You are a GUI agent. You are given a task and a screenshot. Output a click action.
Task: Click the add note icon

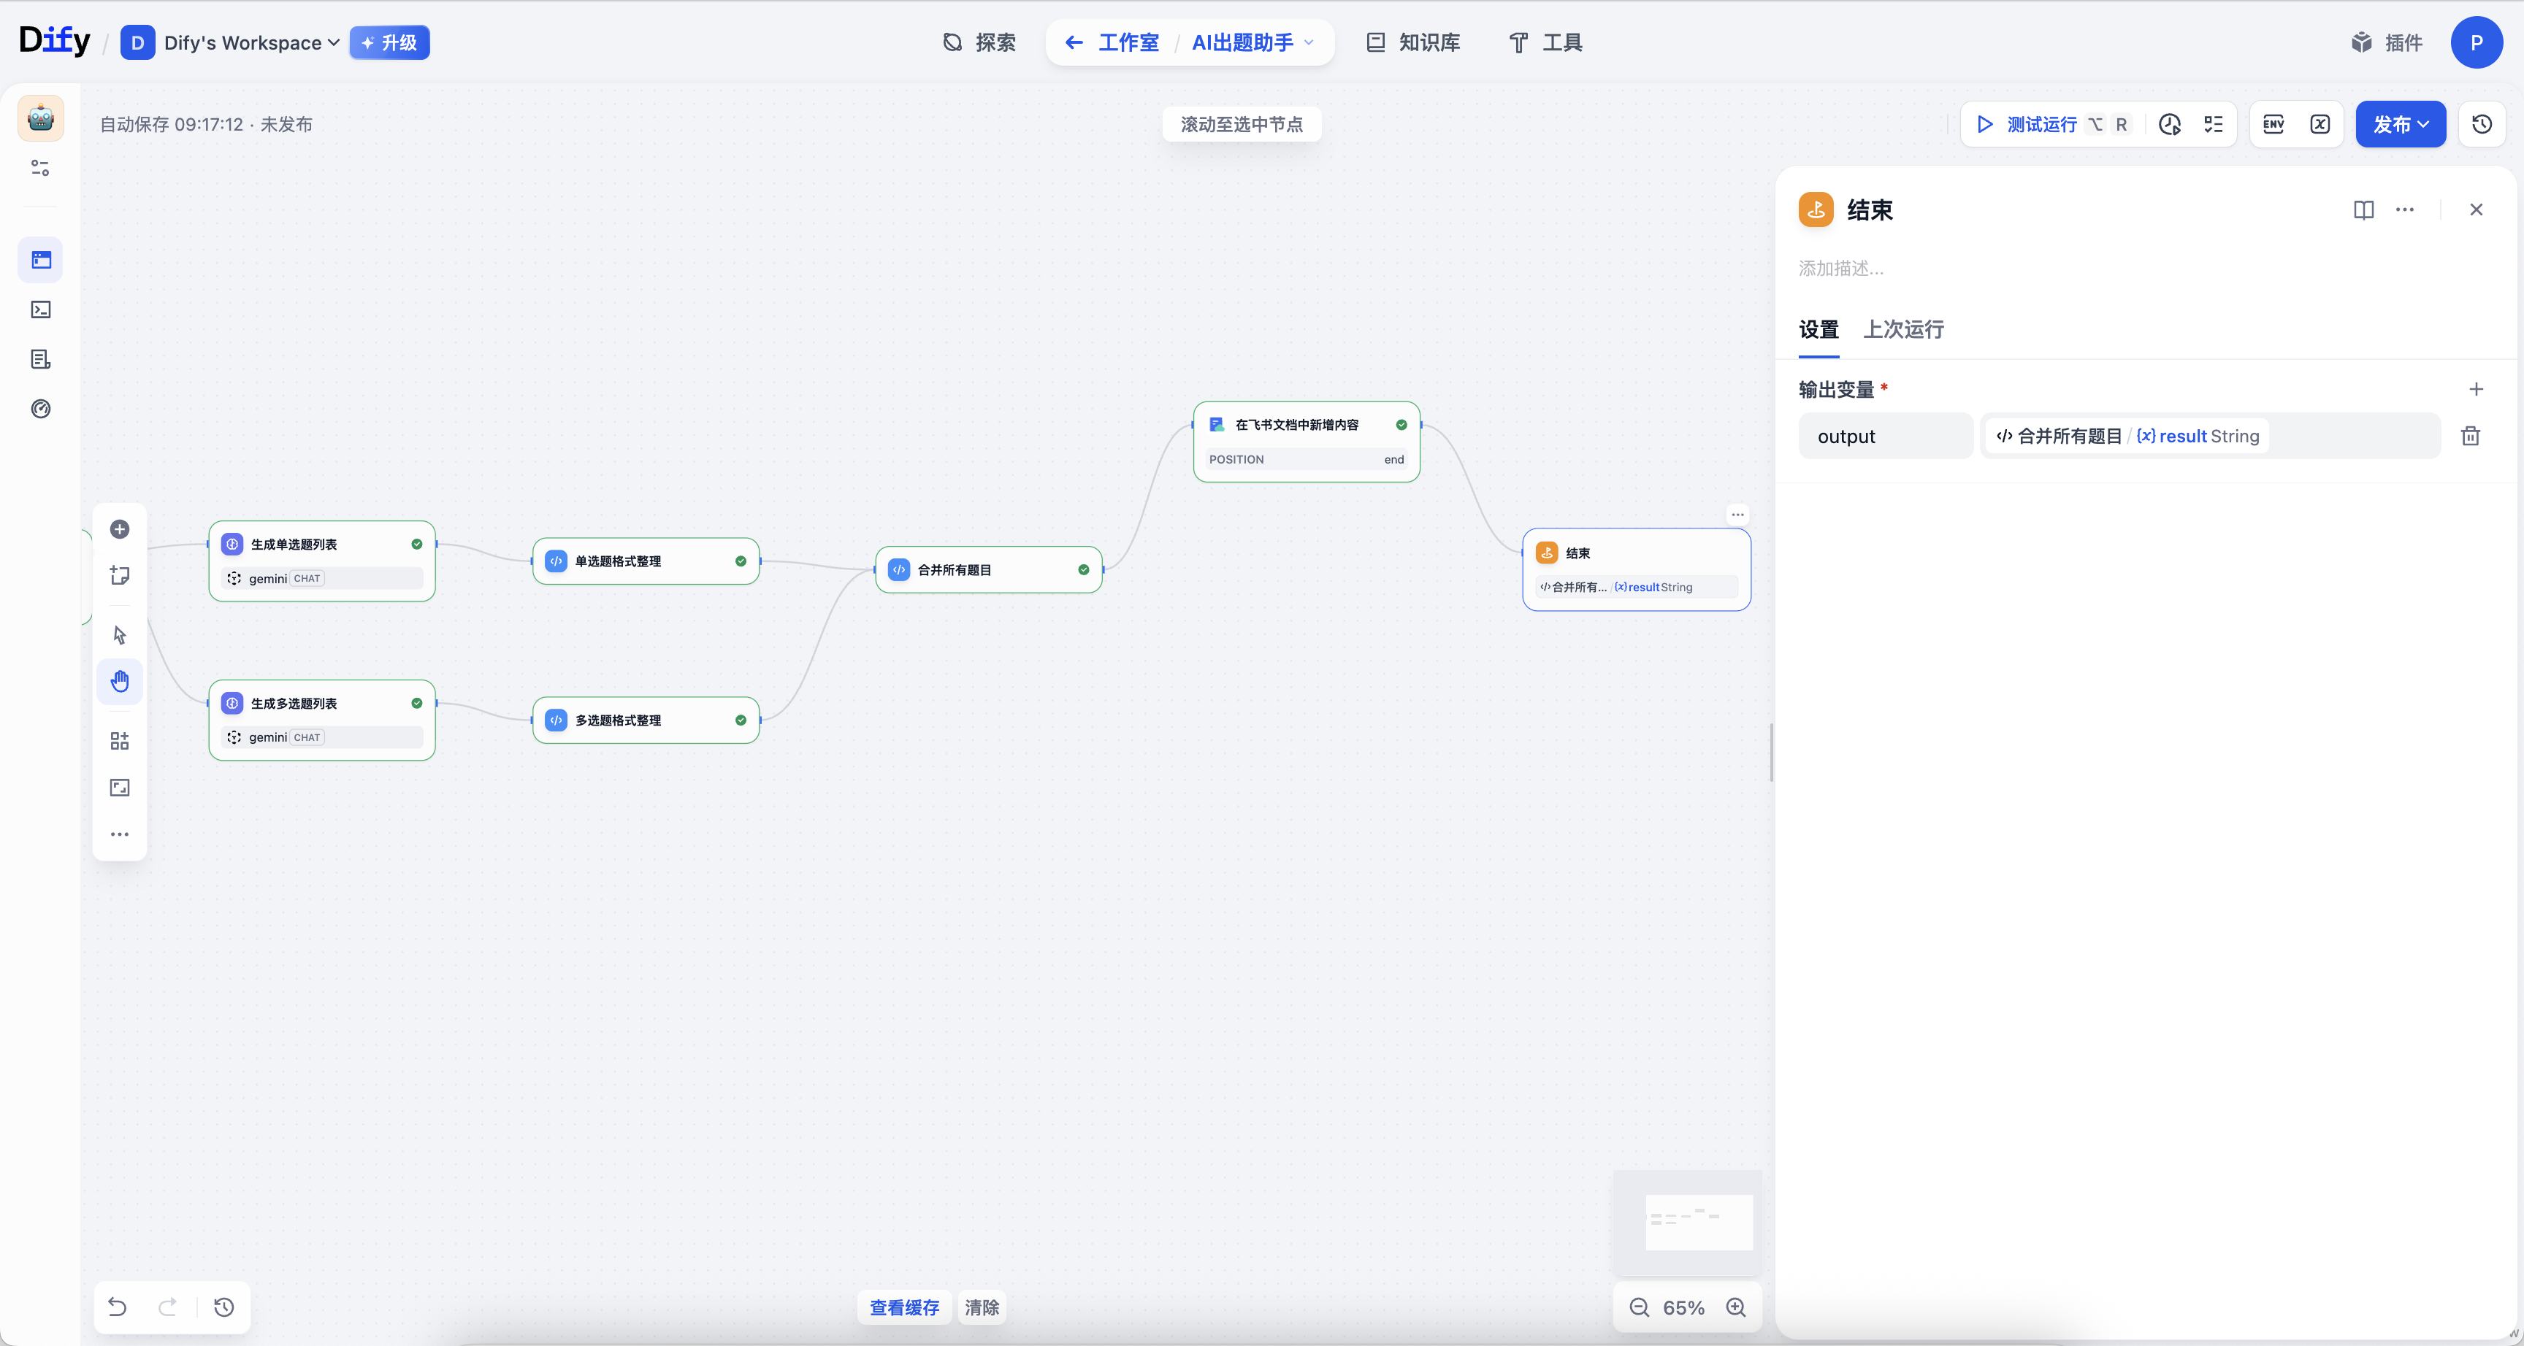tap(120, 575)
